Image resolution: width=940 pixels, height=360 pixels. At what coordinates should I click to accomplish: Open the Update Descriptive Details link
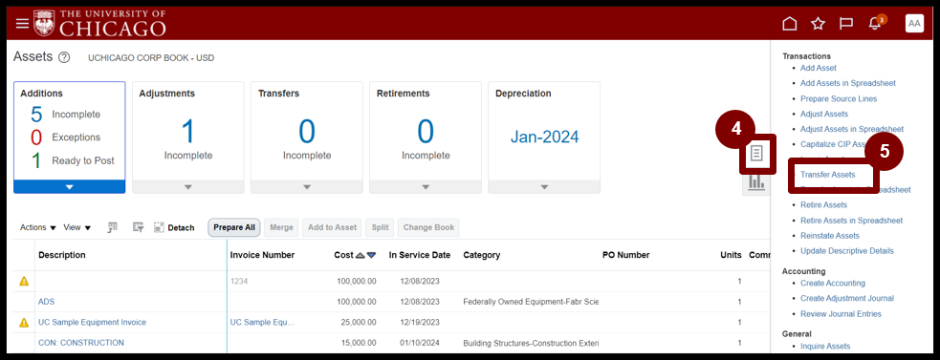click(847, 251)
